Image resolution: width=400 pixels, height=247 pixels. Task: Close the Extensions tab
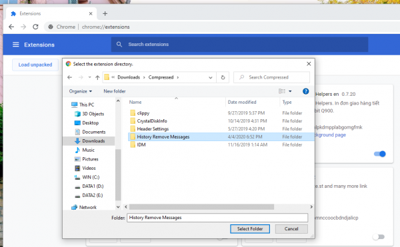tap(91, 13)
